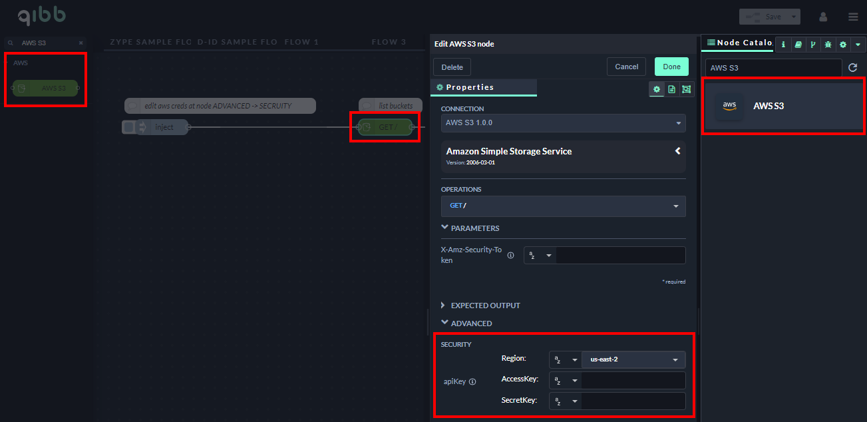867x422 pixels.
Task: Clear the palette search with x icon
Action: click(x=81, y=43)
